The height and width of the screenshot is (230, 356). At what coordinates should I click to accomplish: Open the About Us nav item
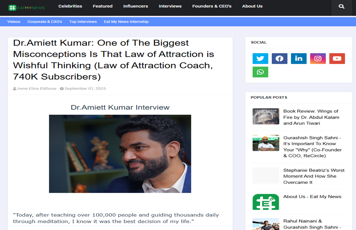click(x=252, y=6)
